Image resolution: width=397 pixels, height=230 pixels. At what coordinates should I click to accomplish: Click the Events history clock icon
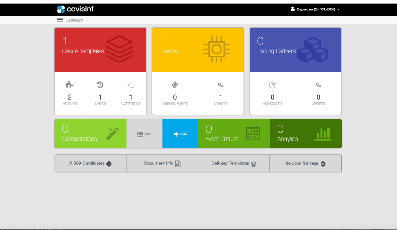(100, 84)
